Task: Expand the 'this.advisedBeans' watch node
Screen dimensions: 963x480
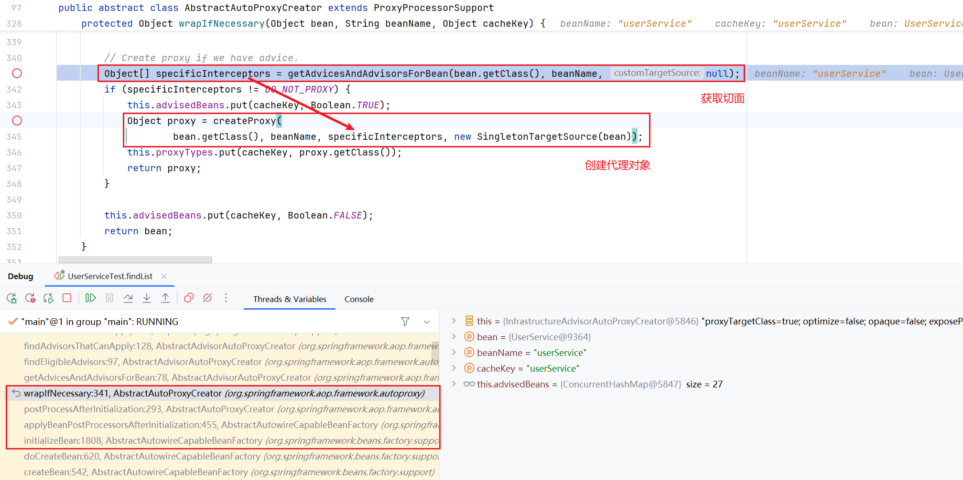Action: [454, 384]
